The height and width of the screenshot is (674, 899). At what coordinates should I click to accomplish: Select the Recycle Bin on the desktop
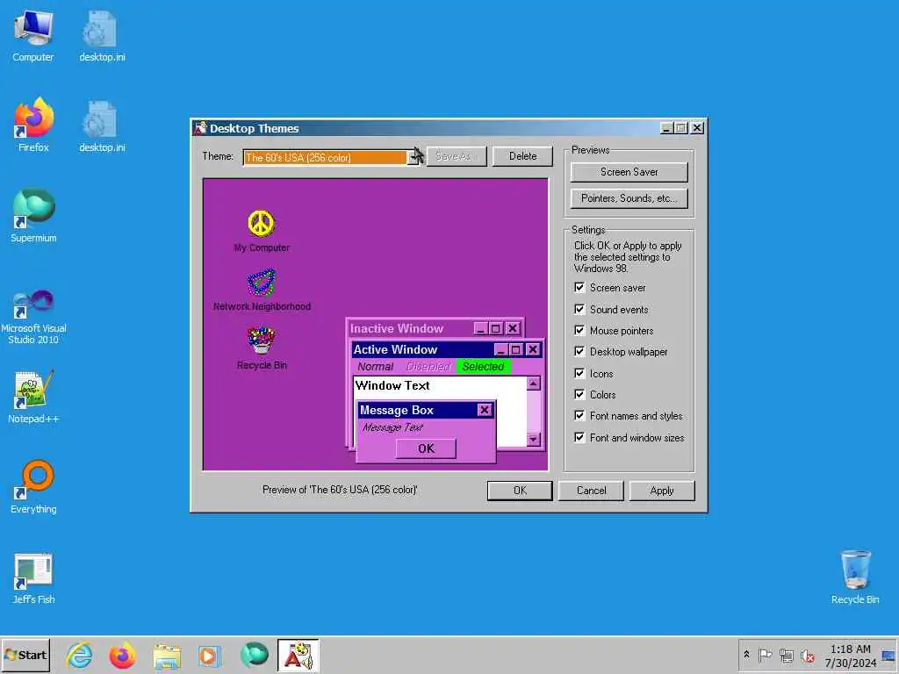point(855,577)
